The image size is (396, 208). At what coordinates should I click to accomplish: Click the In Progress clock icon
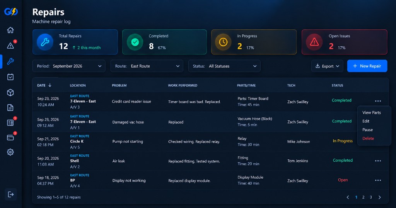(223, 42)
